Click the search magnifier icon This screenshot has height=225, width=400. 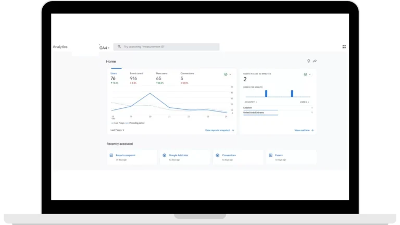click(119, 47)
